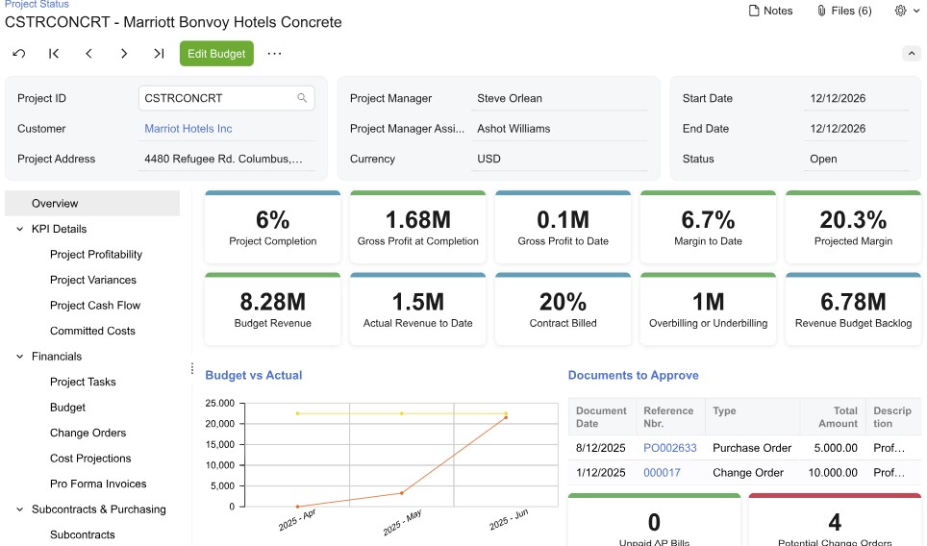
Task: Jump to last record icon
Action: [x=159, y=54]
